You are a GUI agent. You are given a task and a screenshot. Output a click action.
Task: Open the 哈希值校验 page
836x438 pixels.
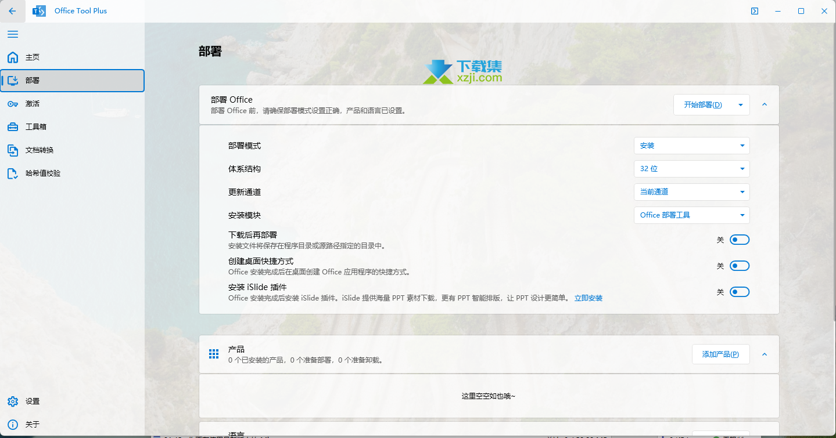click(72, 173)
